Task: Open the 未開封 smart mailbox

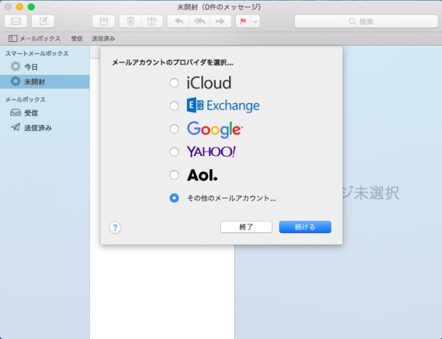Action: click(x=45, y=82)
